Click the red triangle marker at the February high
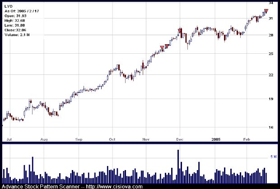280x189 pixels. 266,11
